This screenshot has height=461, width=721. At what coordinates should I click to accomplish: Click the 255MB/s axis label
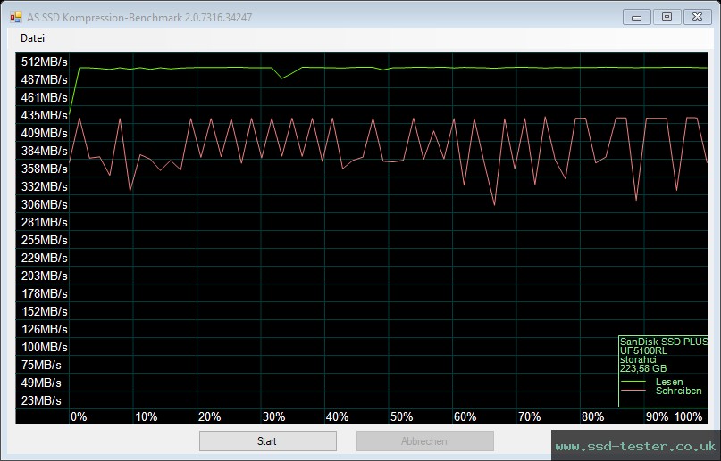pyautogui.click(x=45, y=241)
